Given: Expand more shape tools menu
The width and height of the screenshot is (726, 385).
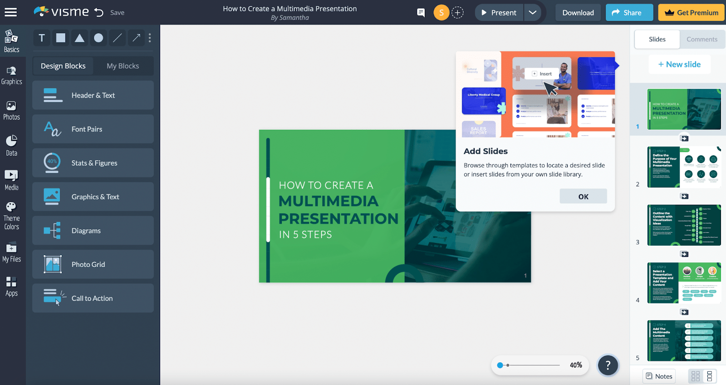Looking at the screenshot, I should coord(150,38).
